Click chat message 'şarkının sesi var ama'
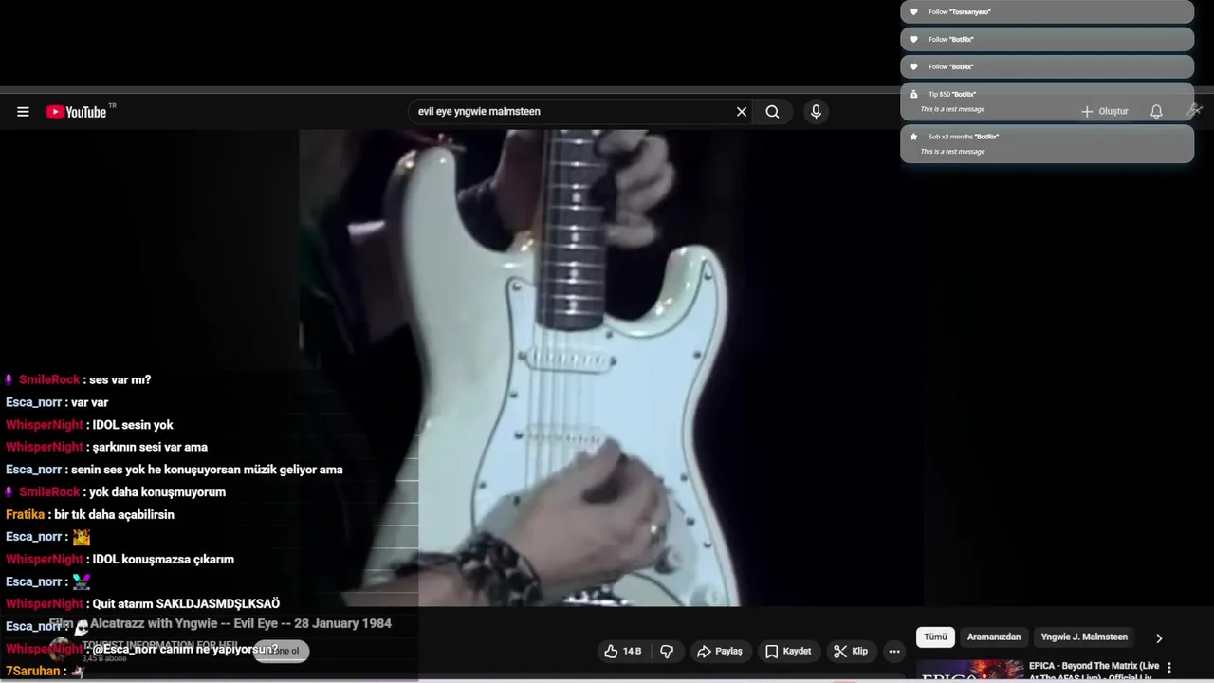 click(x=150, y=447)
